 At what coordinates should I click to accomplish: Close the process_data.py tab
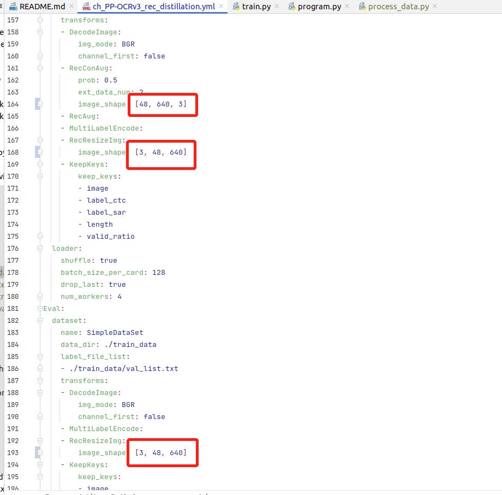pyautogui.click(x=435, y=7)
